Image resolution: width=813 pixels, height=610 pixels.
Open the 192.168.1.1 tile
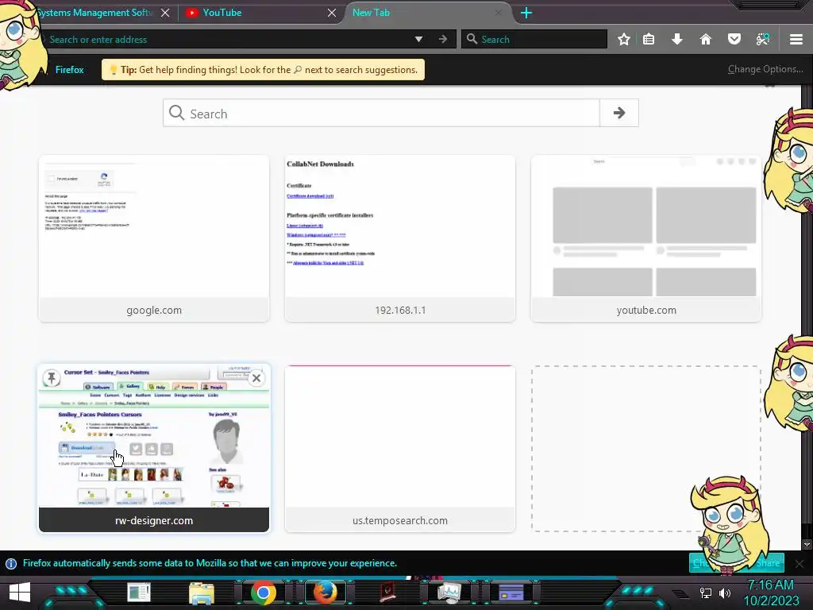click(x=400, y=238)
